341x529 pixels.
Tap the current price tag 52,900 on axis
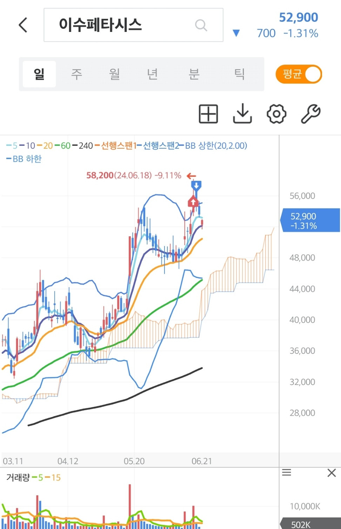tap(310, 221)
